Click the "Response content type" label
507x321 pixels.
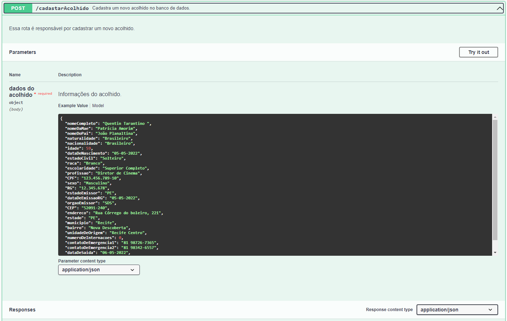tap(390, 310)
